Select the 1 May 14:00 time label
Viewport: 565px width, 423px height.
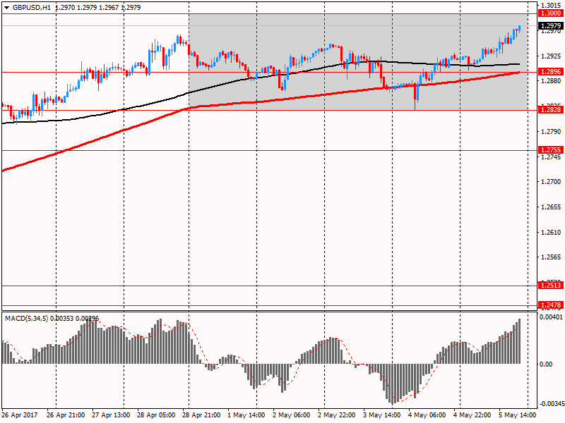(246, 415)
